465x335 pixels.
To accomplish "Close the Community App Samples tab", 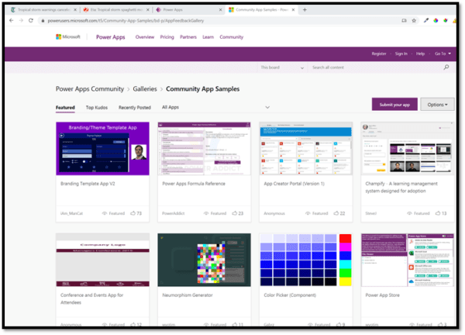I will tap(293, 10).
